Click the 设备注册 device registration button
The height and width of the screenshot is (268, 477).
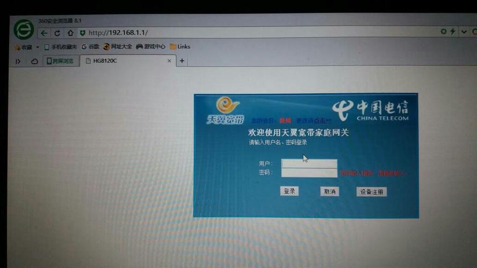click(371, 191)
